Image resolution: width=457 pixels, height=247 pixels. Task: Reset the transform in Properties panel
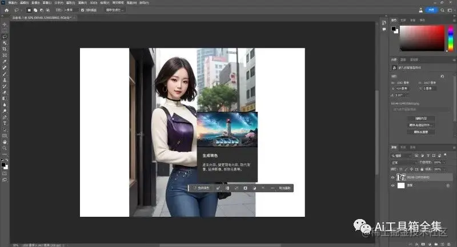tap(442, 76)
